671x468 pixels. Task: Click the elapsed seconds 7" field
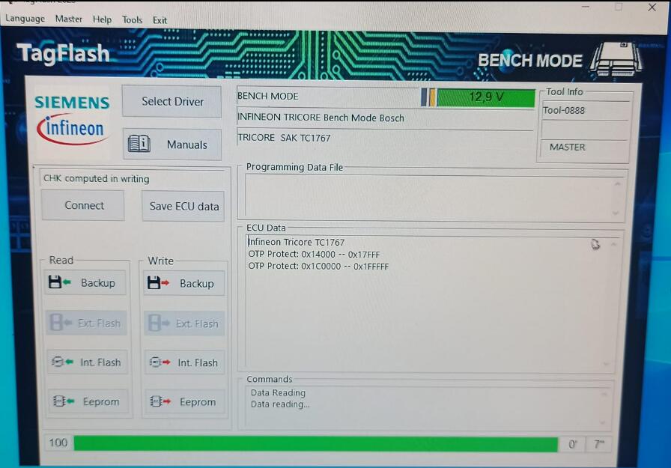(598, 445)
